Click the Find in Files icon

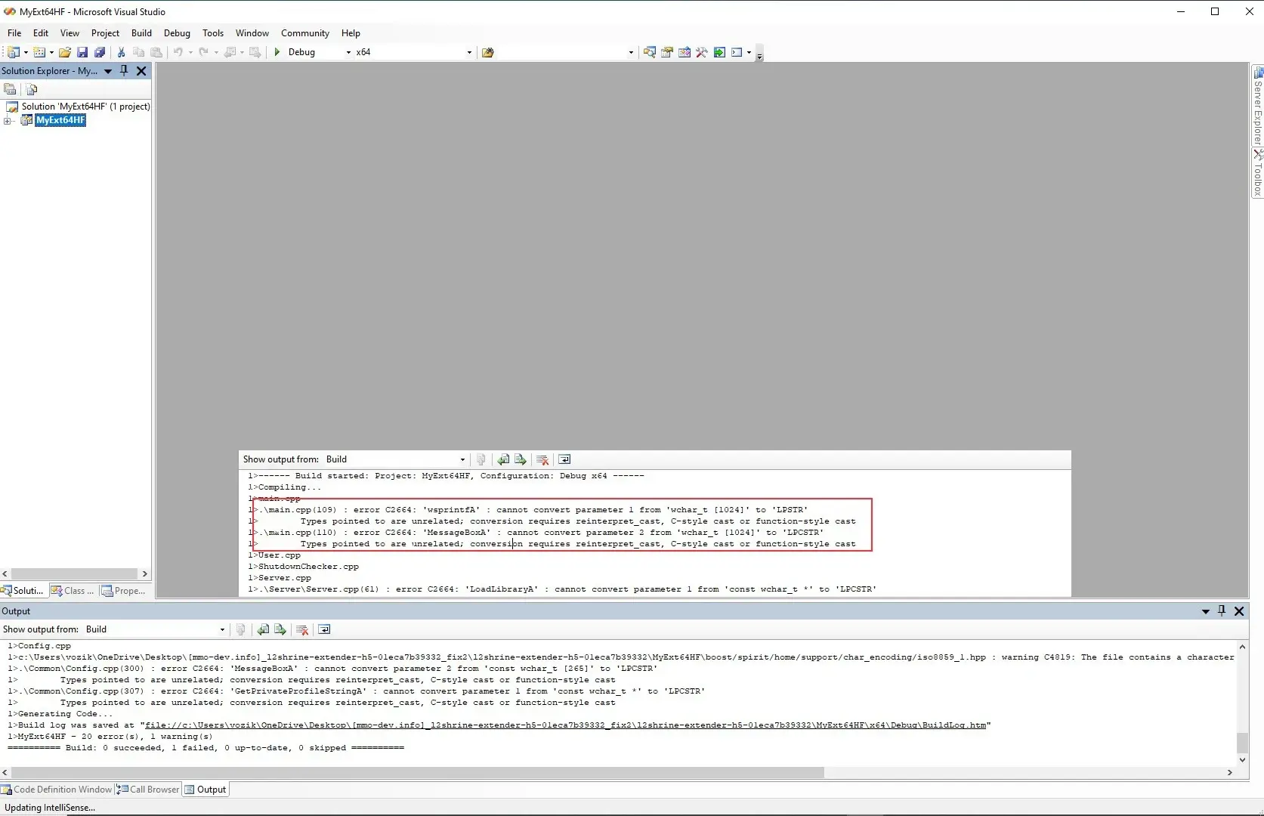pos(488,52)
